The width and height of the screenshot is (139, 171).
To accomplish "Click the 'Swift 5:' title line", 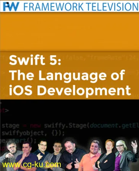I will click(35, 60).
